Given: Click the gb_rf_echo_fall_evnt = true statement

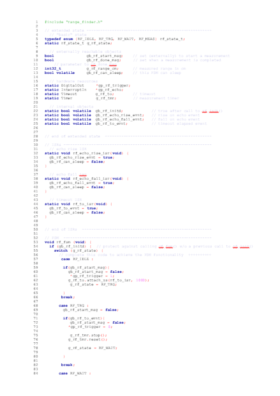Looking at the screenshot, I should coord(82,183).
